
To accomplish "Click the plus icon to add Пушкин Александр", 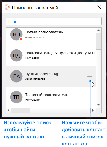I will click(x=90, y=76).
